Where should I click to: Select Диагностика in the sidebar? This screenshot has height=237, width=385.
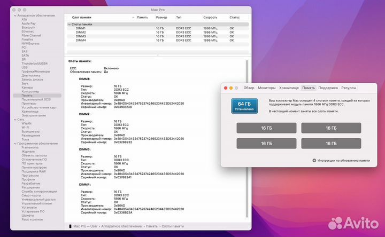pos(31,75)
